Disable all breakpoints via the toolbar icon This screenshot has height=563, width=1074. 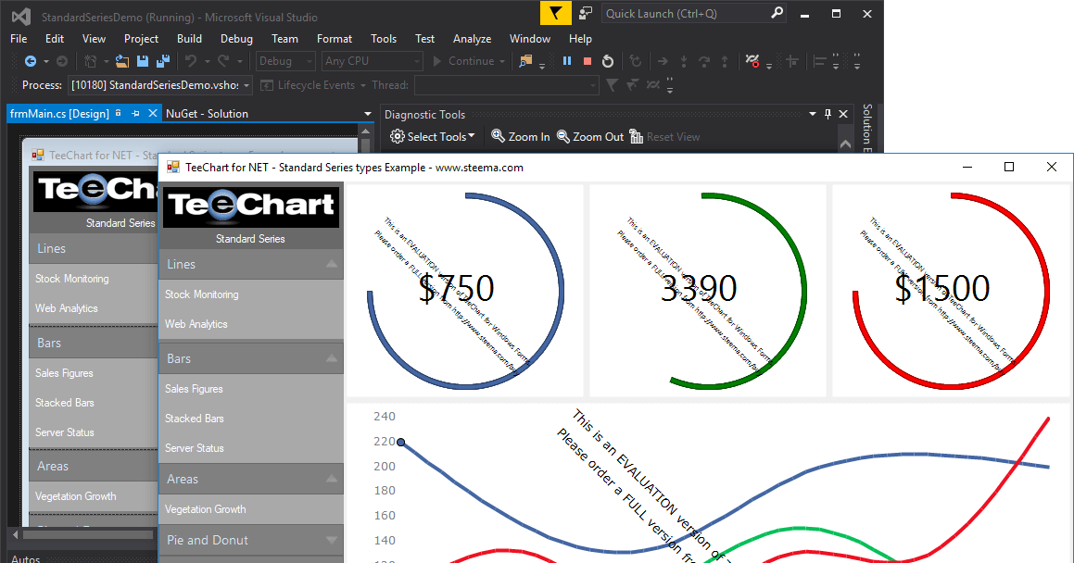coord(753,59)
